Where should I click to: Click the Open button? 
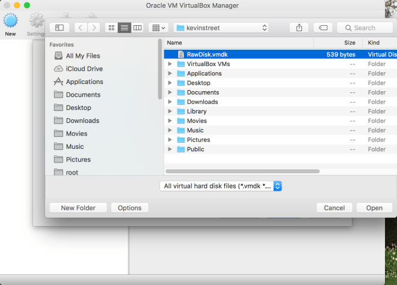click(x=374, y=208)
